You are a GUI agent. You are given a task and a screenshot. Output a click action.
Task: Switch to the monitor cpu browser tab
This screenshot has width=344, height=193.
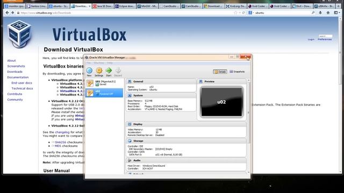coord(15,6)
